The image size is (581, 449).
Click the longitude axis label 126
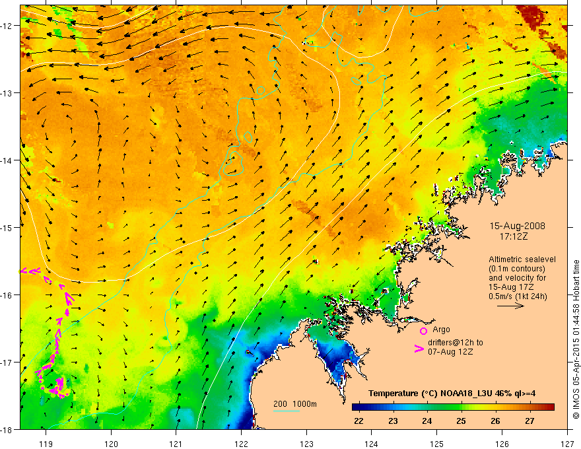(502, 444)
